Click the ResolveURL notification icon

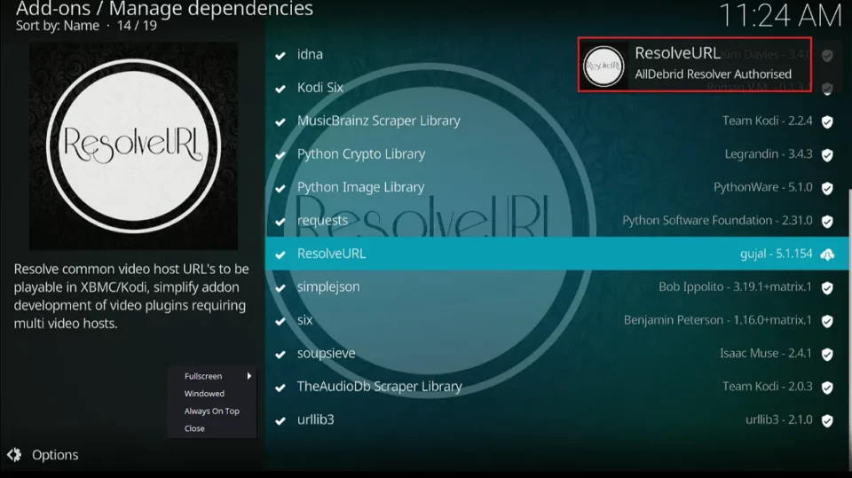point(603,66)
